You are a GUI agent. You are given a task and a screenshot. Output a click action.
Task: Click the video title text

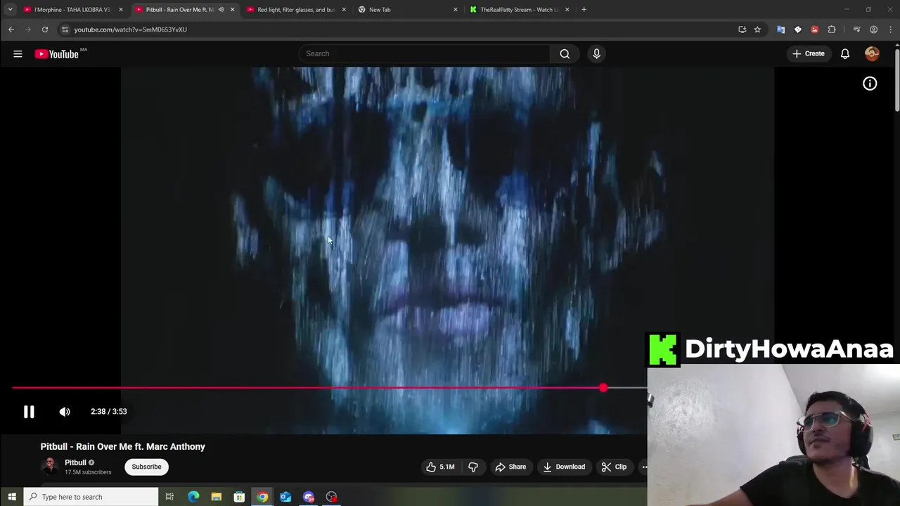pyautogui.click(x=123, y=446)
